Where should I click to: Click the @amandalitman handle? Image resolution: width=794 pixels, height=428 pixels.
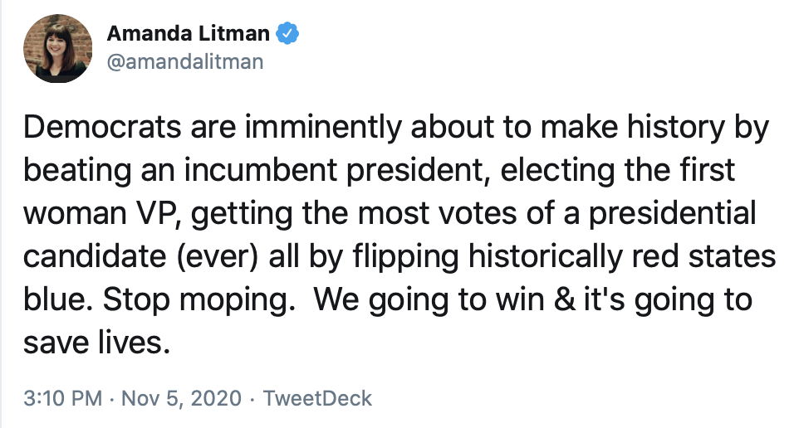click(x=184, y=61)
